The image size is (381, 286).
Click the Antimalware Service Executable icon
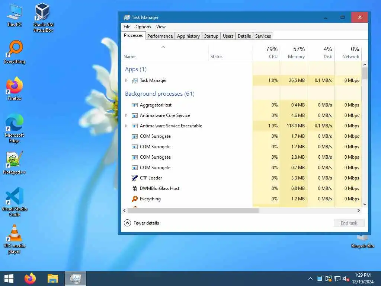[135, 126]
